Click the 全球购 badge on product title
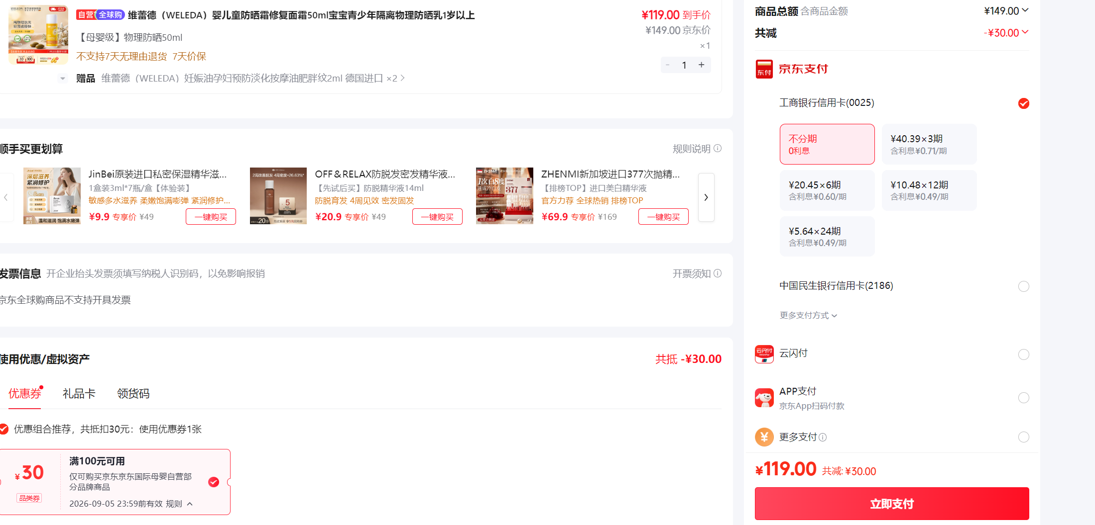This screenshot has height=525, width=1095. click(x=110, y=15)
